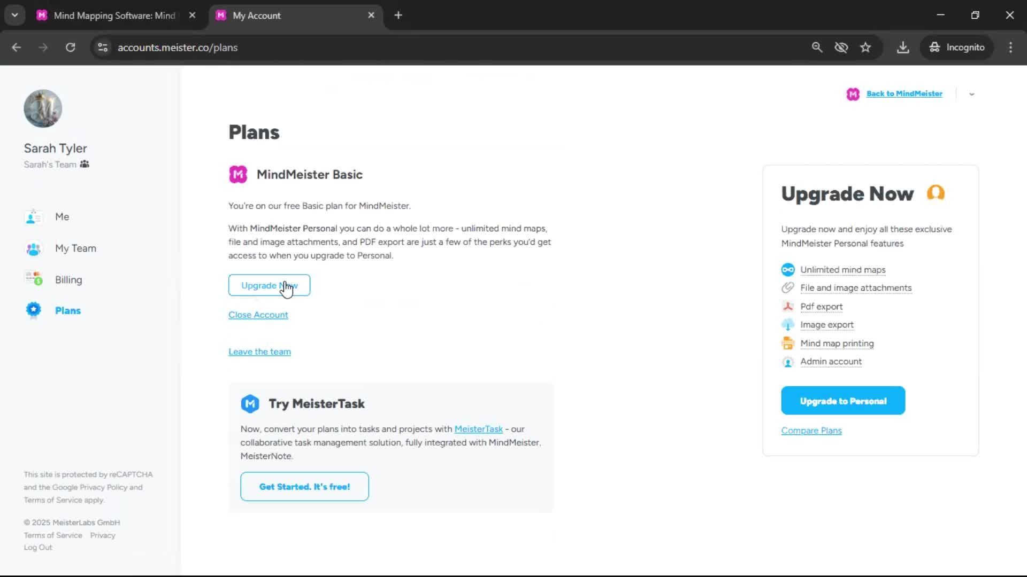The width and height of the screenshot is (1027, 577).
Task: Close the My Account tab
Action: point(371,15)
